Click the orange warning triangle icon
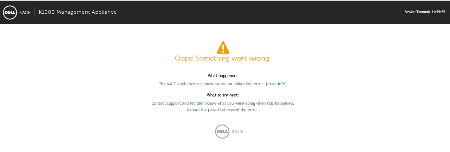The image size is (450, 152). point(223,48)
